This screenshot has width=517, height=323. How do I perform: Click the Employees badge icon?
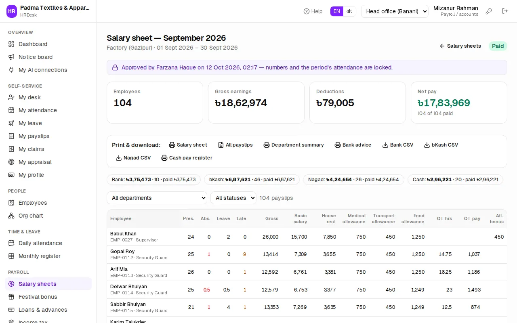coord(11,203)
